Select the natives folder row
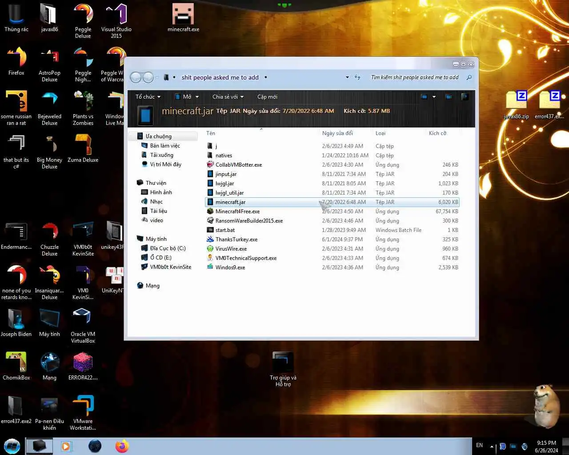The image size is (569, 455). click(332, 156)
